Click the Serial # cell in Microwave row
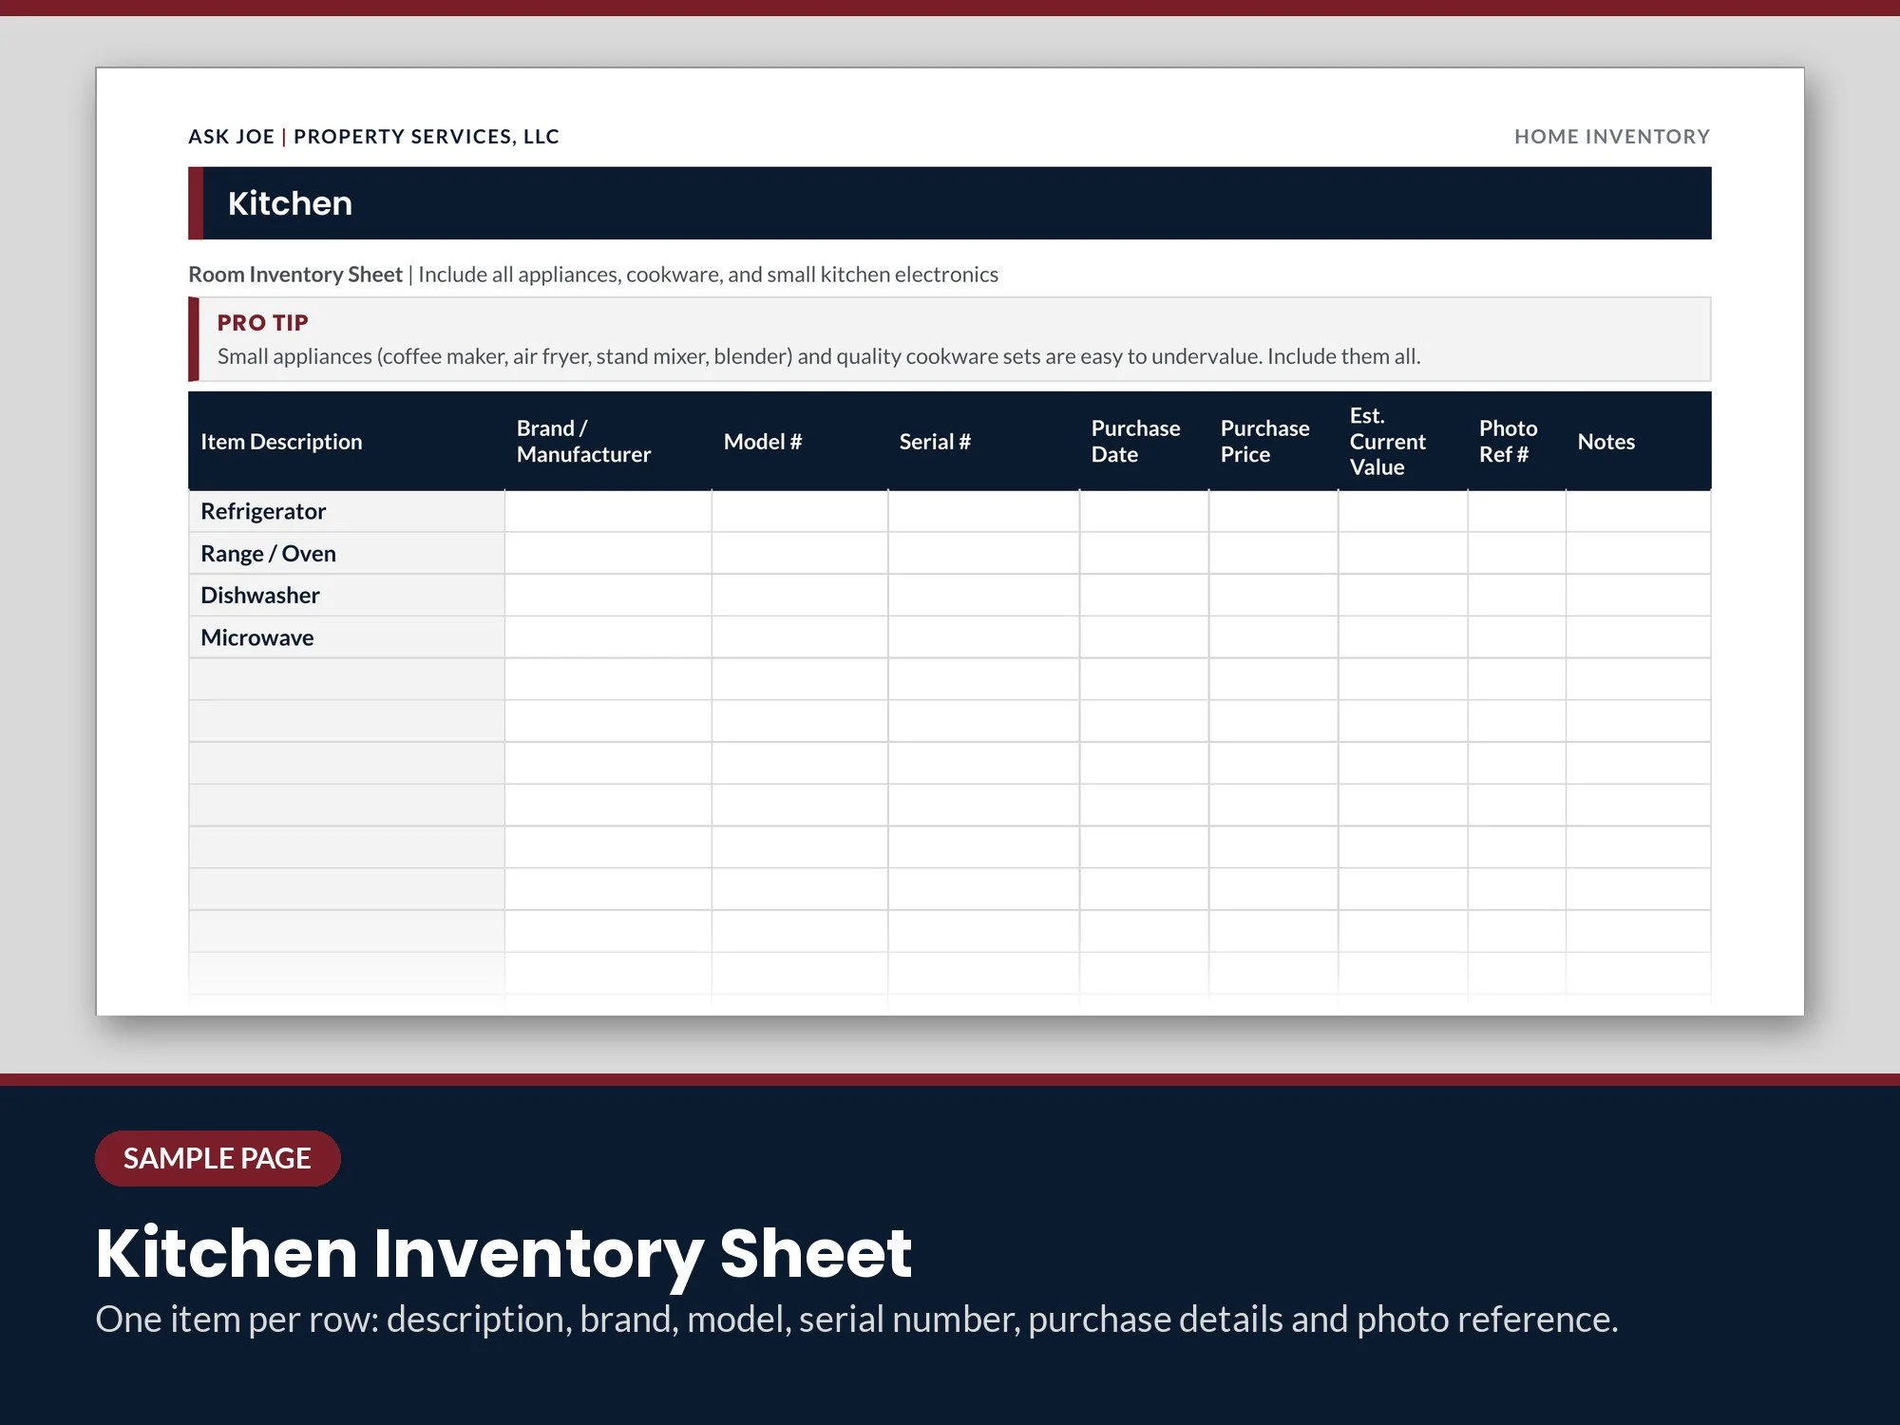This screenshot has height=1425, width=1900. [x=984, y=637]
